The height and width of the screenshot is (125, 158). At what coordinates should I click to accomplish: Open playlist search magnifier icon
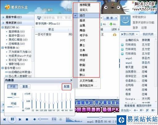tap(147, 110)
